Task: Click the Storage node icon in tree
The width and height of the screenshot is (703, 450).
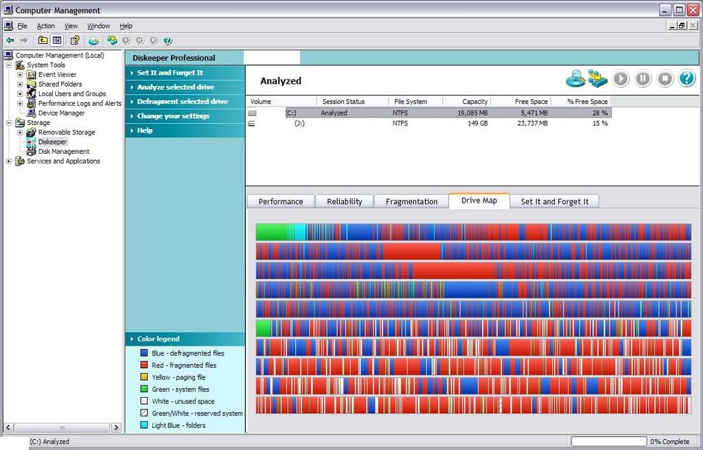Action: 20,122
